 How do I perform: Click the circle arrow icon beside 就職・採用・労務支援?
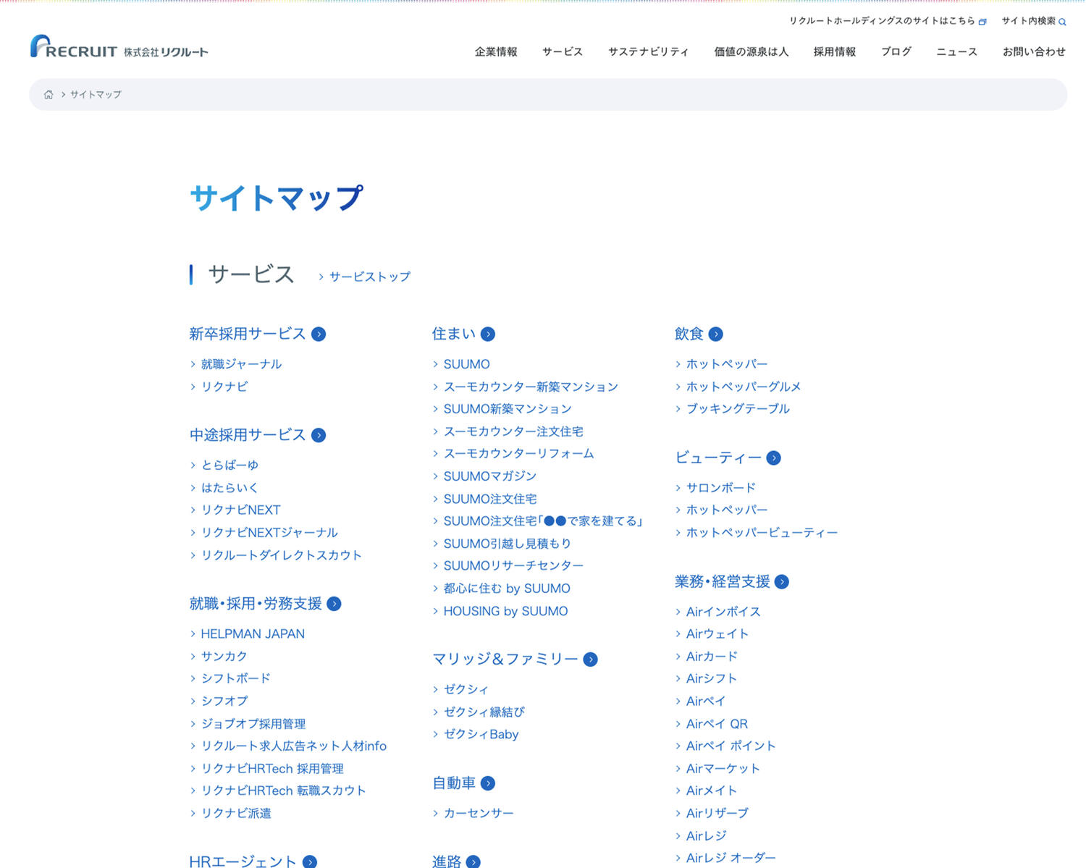[334, 604]
